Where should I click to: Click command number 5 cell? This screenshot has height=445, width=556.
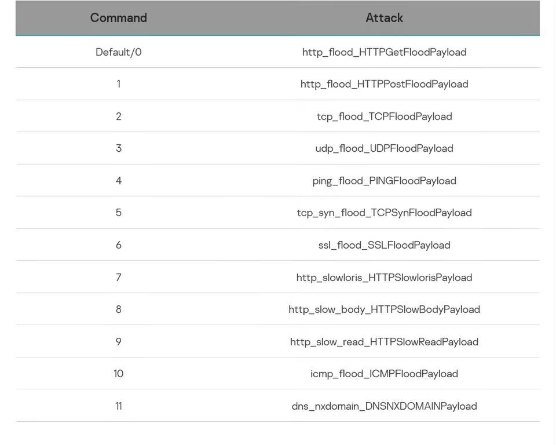click(x=119, y=213)
